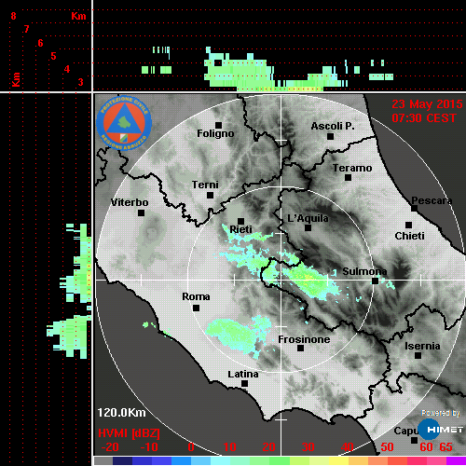This screenshot has height=466, width=466.
Task: Click the 23 May 2015 date text
Action: click(x=427, y=104)
